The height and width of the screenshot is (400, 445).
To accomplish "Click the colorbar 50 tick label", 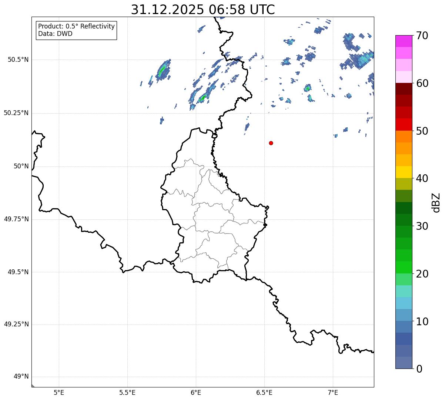I will pos(422,131).
